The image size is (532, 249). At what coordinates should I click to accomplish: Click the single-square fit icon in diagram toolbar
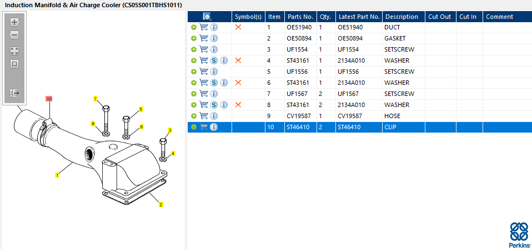click(x=14, y=64)
